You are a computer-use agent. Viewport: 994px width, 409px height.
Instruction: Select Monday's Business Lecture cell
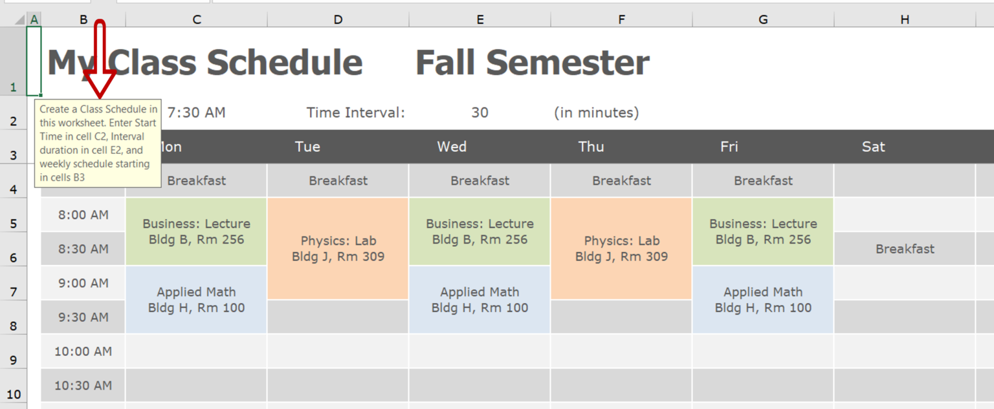click(x=196, y=231)
